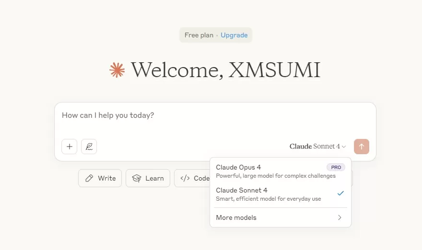Click the pencil icon on Write chip

tap(89, 178)
